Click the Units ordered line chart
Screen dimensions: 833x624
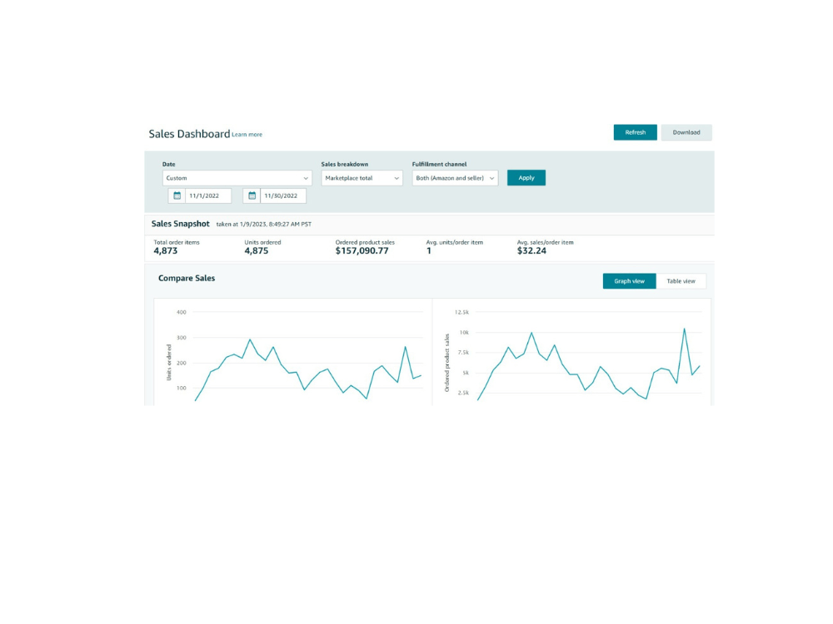tap(308, 369)
